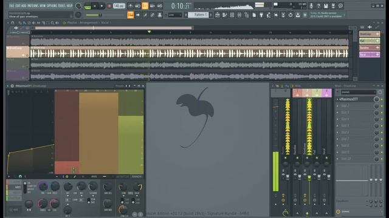
Task: Open the Playlist view icon
Action: tap(218, 15)
